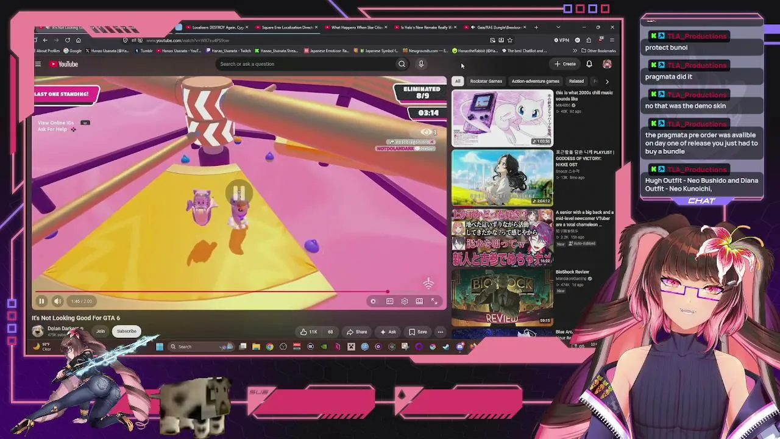Open the browser main menu
The image size is (780, 439).
click(612, 40)
